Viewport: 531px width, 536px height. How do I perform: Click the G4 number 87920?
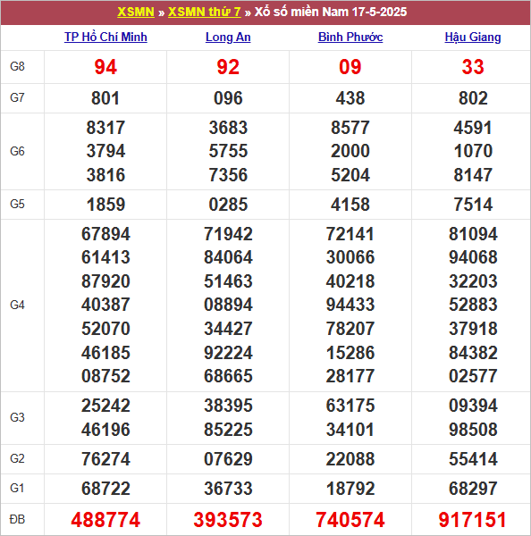coord(105,281)
